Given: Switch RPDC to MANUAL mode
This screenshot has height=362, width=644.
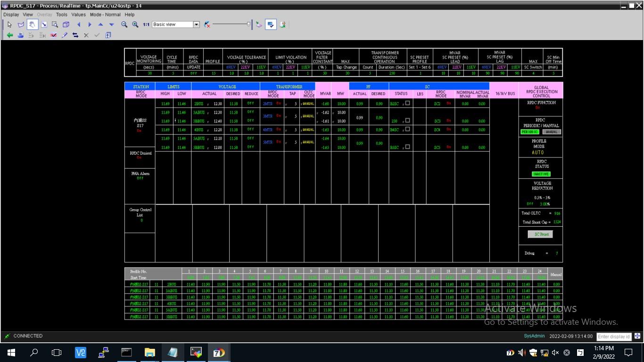Looking at the screenshot, I should (552, 132).
